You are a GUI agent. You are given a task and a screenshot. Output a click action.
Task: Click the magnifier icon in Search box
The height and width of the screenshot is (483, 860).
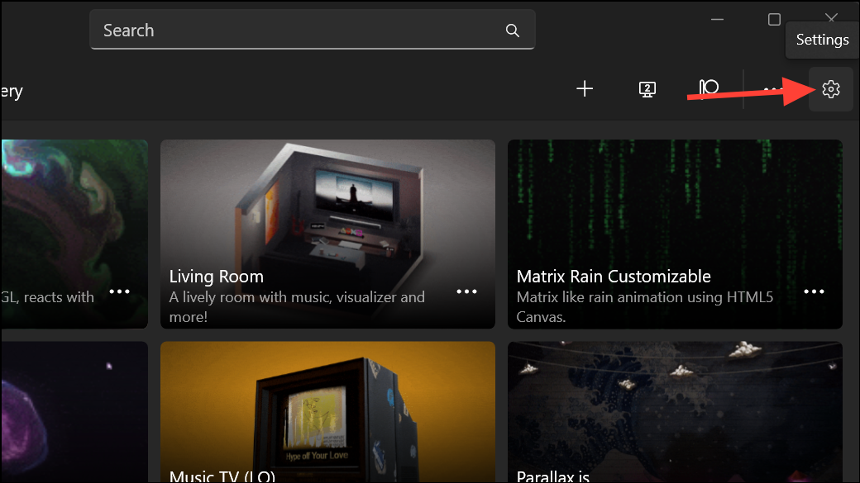click(512, 31)
